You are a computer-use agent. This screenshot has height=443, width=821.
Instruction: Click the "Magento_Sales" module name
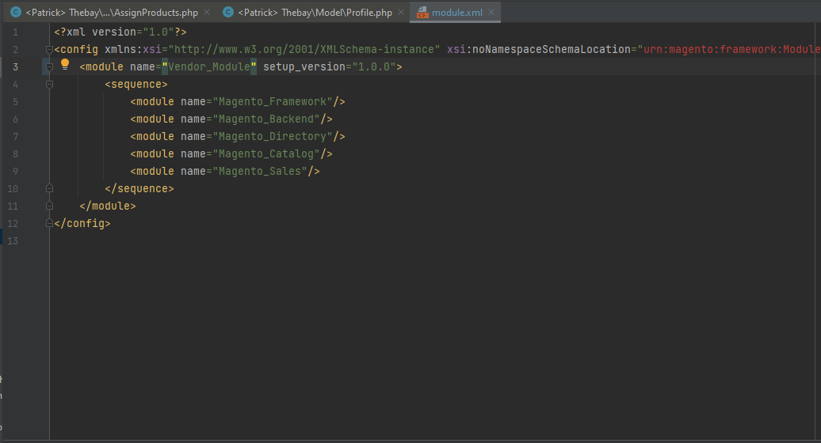260,172
